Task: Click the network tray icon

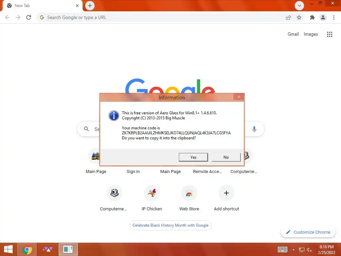Action: pos(301,250)
